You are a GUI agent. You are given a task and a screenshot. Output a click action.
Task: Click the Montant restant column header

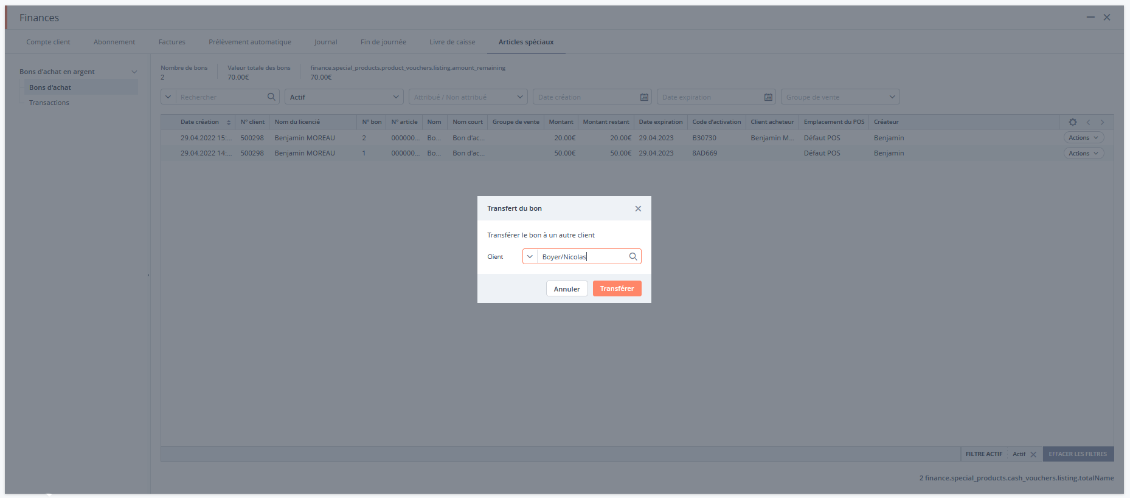click(606, 122)
